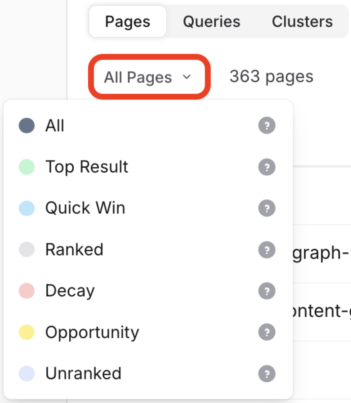Click the yellow Opportunity color dot

point(27,332)
